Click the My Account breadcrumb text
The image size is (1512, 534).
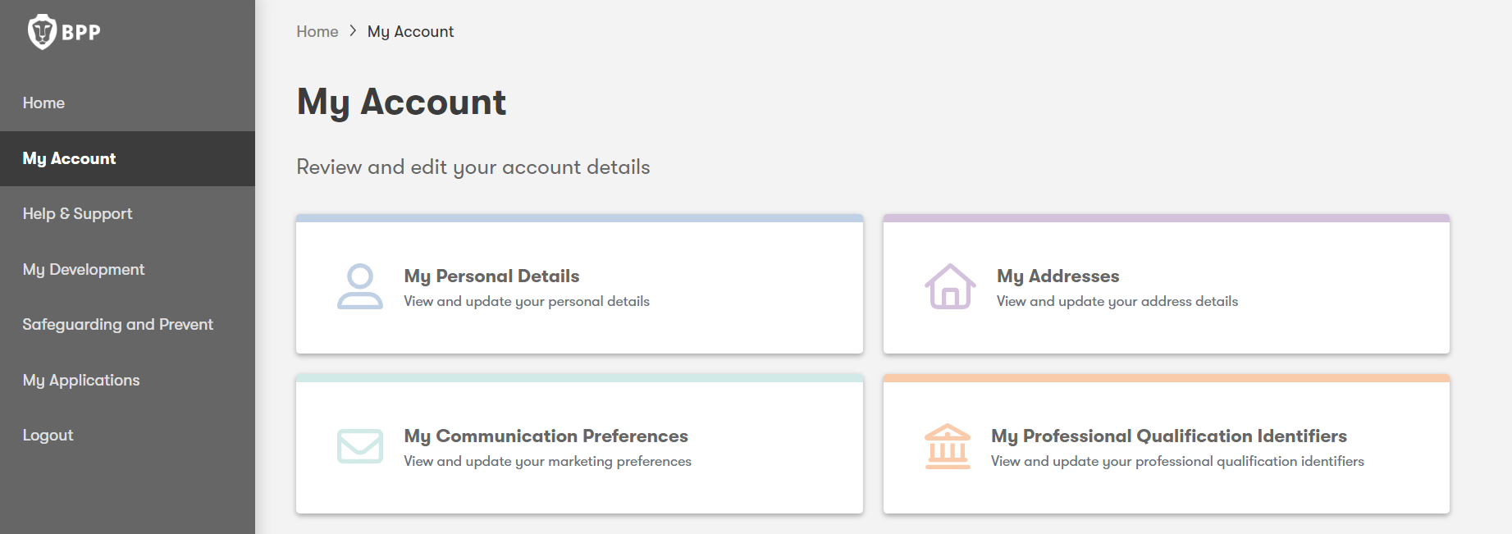(410, 32)
